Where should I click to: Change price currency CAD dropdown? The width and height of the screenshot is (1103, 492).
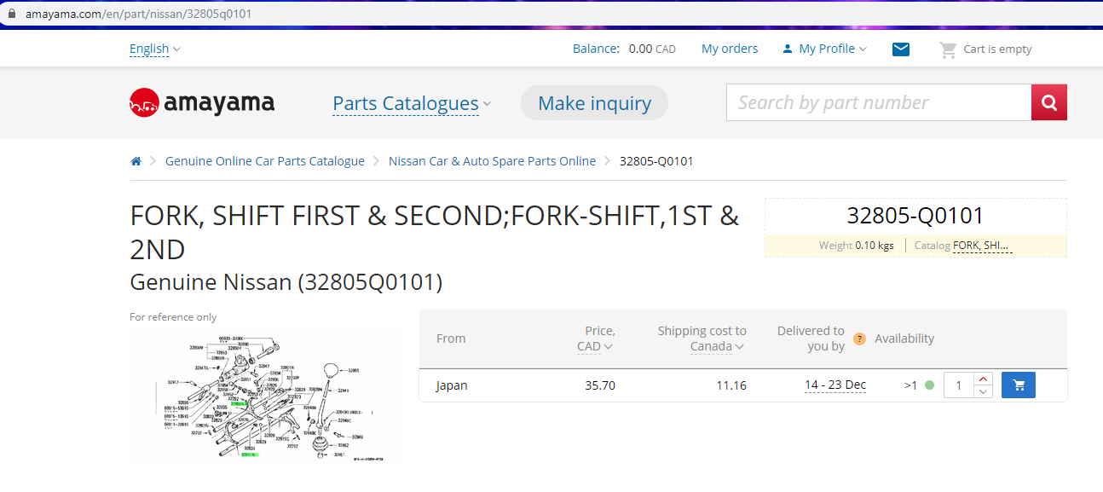[595, 346]
